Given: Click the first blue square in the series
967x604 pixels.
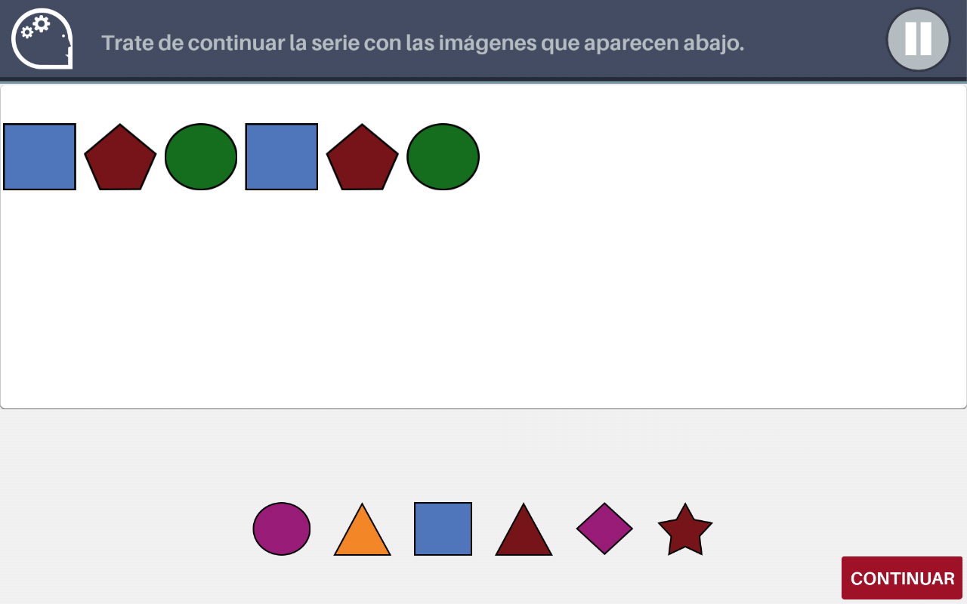Looking at the screenshot, I should tap(40, 156).
